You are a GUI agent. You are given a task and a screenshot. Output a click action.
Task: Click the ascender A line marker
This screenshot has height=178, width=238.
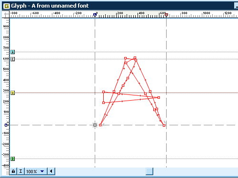pyautogui.click(x=12, y=52)
